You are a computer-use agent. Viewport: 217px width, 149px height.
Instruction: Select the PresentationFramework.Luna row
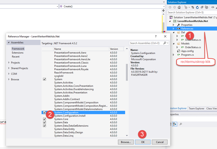click(83, 66)
